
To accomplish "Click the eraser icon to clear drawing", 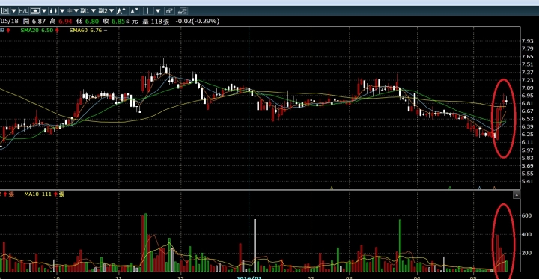I will click(x=169, y=11).
